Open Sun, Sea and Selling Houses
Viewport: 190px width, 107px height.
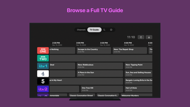(138, 73)
